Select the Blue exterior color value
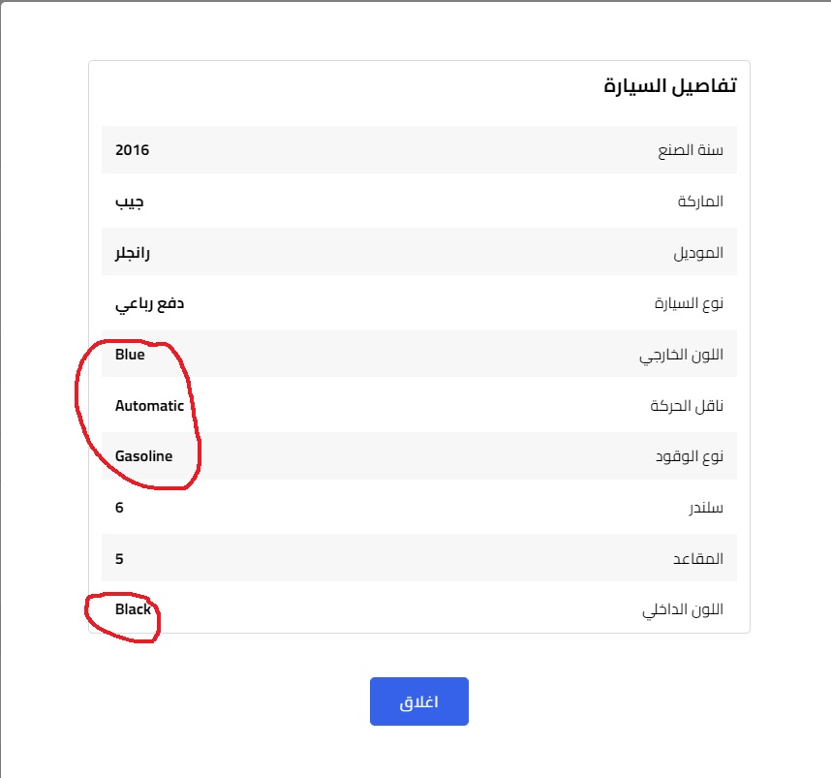Screen dimensions: 831x778 coord(130,355)
